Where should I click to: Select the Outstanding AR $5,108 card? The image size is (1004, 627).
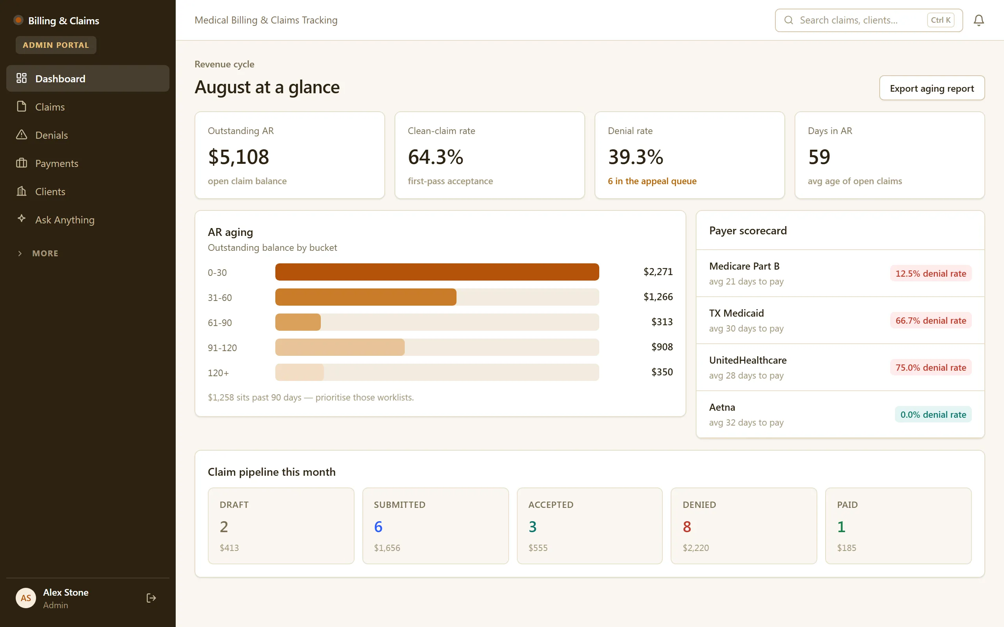point(289,155)
